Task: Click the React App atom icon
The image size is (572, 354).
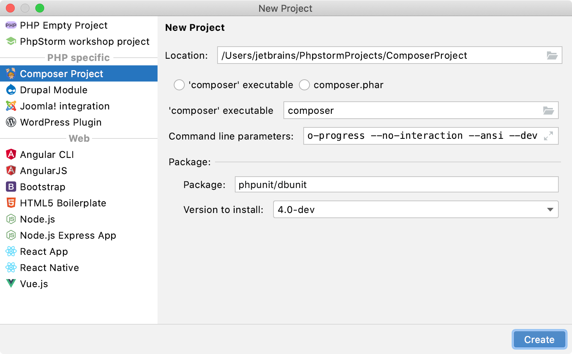Action: click(11, 251)
